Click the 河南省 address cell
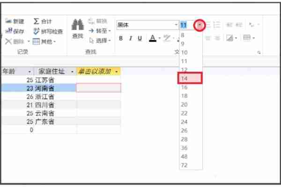 point(55,88)
